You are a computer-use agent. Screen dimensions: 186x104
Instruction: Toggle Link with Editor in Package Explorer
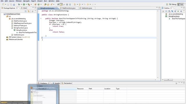(28, 11)
